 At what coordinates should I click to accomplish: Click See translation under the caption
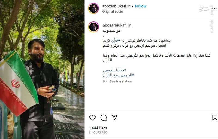121,81
